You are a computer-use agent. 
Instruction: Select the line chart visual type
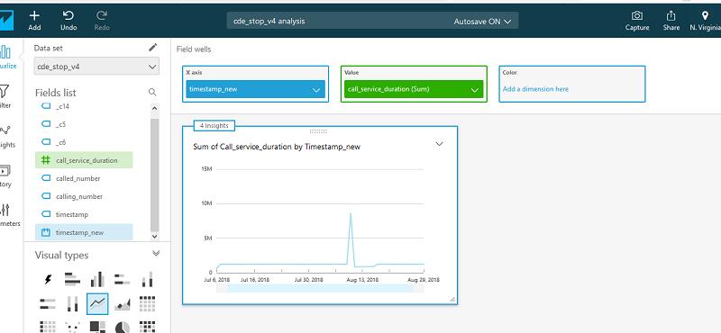(x=97, y=303)
